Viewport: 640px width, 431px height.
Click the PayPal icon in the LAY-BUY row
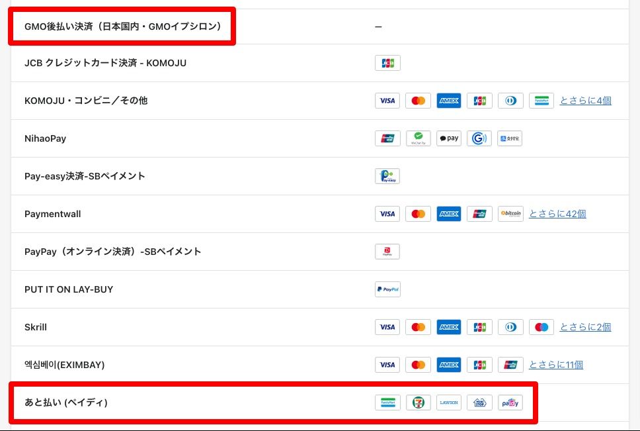(387, 289)
